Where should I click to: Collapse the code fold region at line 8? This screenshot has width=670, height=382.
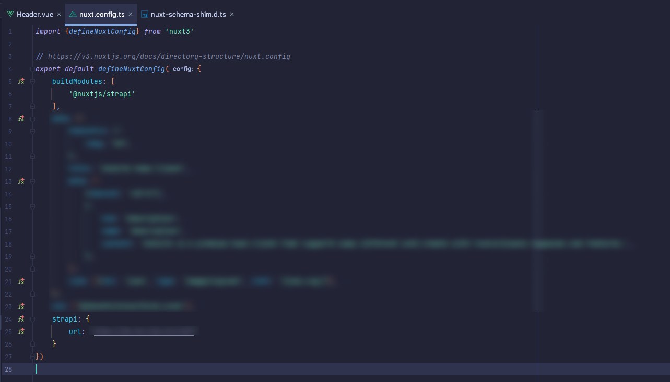(x=32, y=119)
